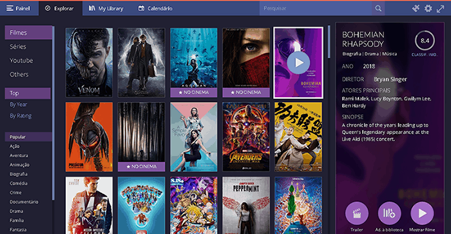Click NO CINEMA badge under red-scarf poster

(246, 92)
